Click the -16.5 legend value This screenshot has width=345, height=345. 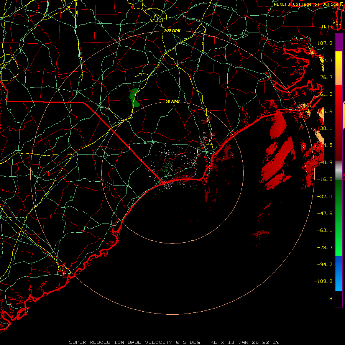[325, 179]
